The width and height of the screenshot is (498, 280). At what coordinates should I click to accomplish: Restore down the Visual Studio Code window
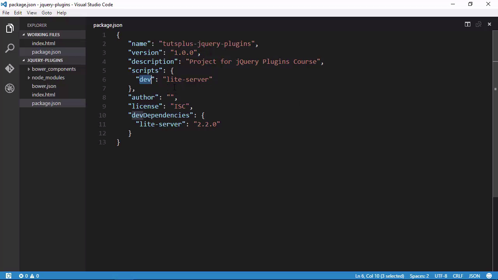point(470,4)
